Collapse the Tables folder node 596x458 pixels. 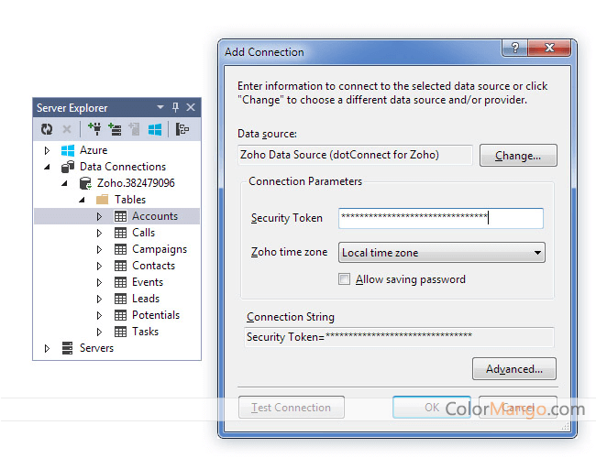[82, 200]
